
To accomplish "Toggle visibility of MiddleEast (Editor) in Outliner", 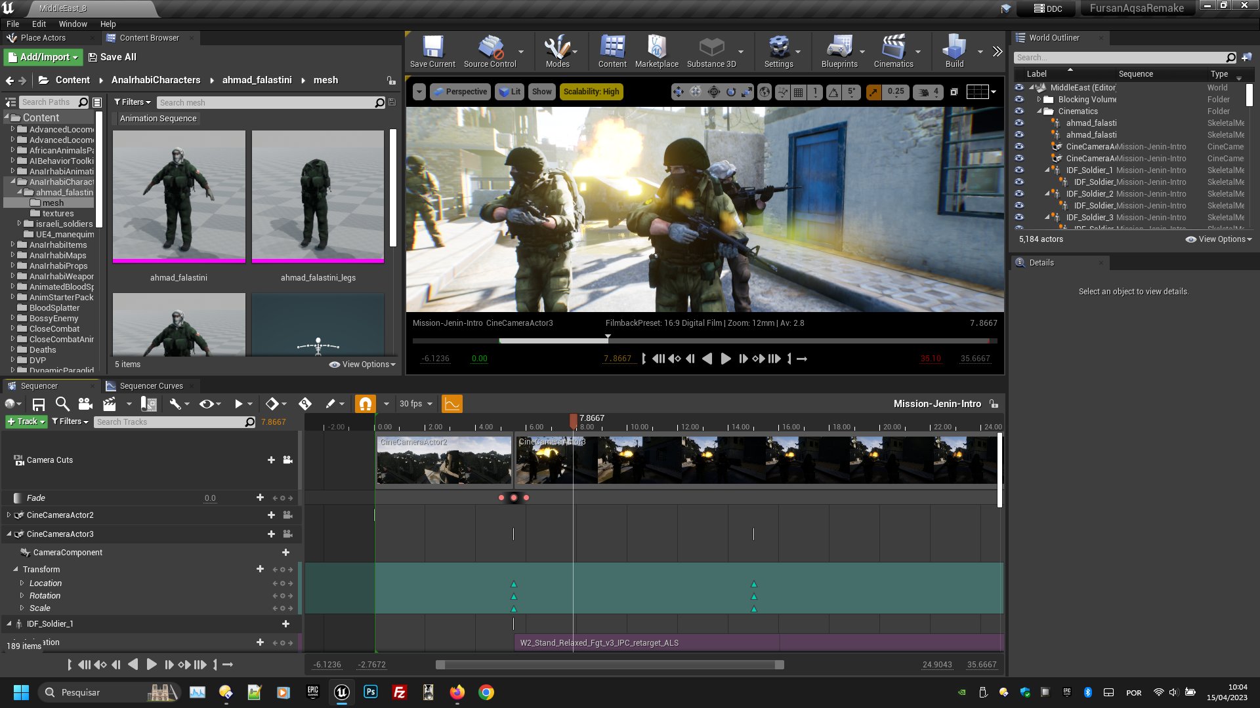I will click(1019, 87).
